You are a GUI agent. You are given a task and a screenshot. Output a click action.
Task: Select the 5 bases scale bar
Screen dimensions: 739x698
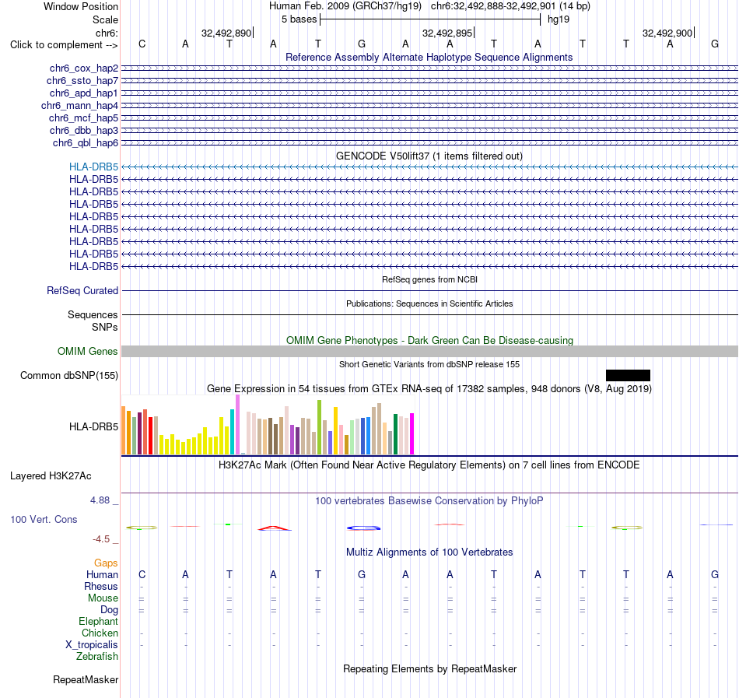430,19
